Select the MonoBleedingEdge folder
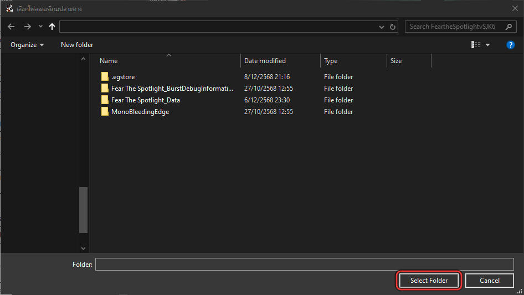Image resolution: width=524 pixels, height=295 pixels. pos(140,112)
